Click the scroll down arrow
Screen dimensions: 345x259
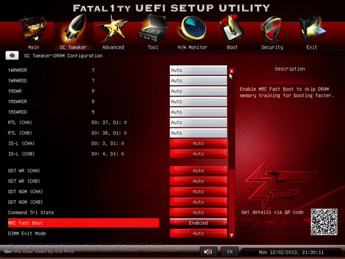coord(231,235)
